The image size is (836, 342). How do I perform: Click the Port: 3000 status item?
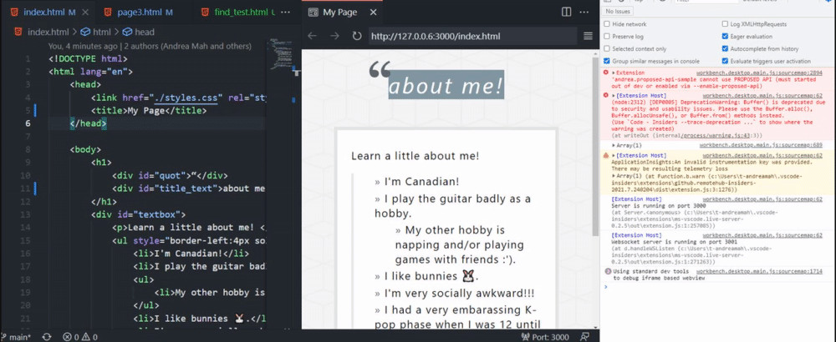546,337
